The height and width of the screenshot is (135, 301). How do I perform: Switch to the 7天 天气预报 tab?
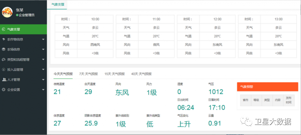[88, 74]
